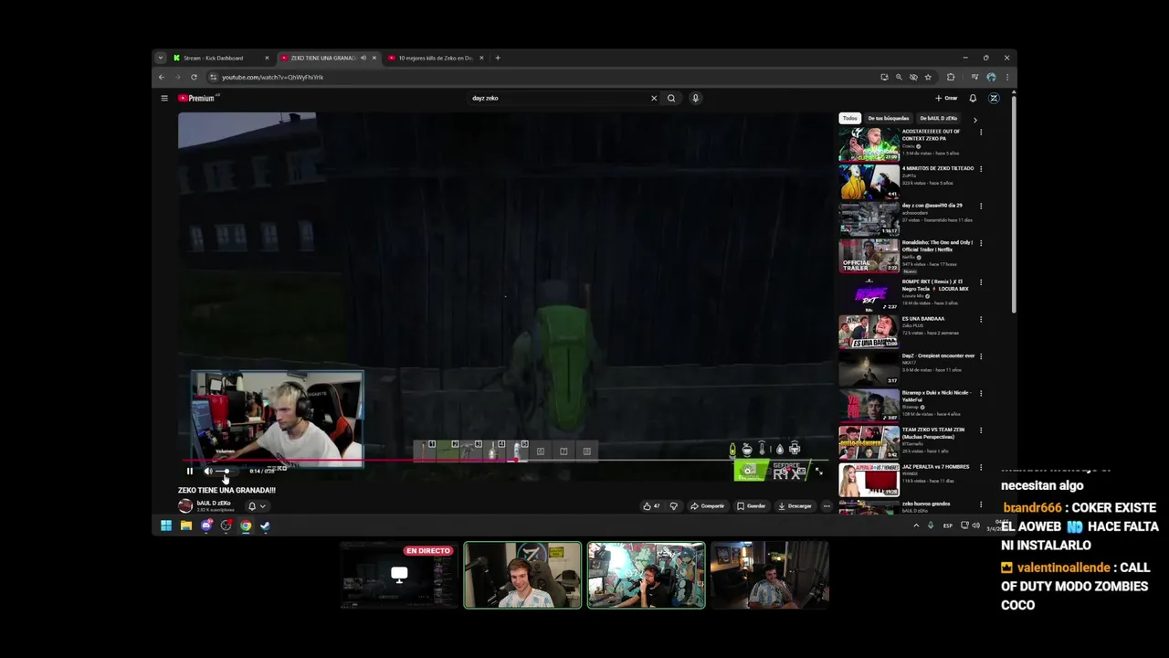Open 'TEAM ZEKO VS TEAM ZEIN' video title

coord(933,432)
